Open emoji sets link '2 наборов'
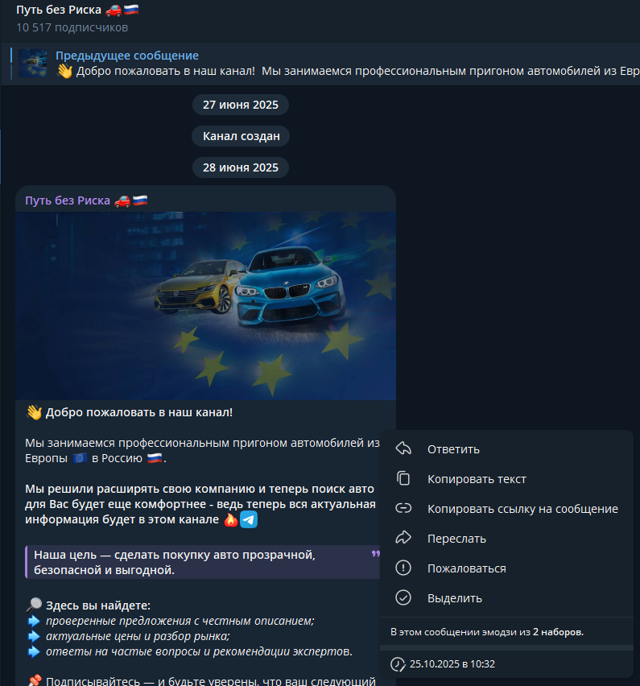The width and height of the screenshot is (640, 686). click(558, 632)
